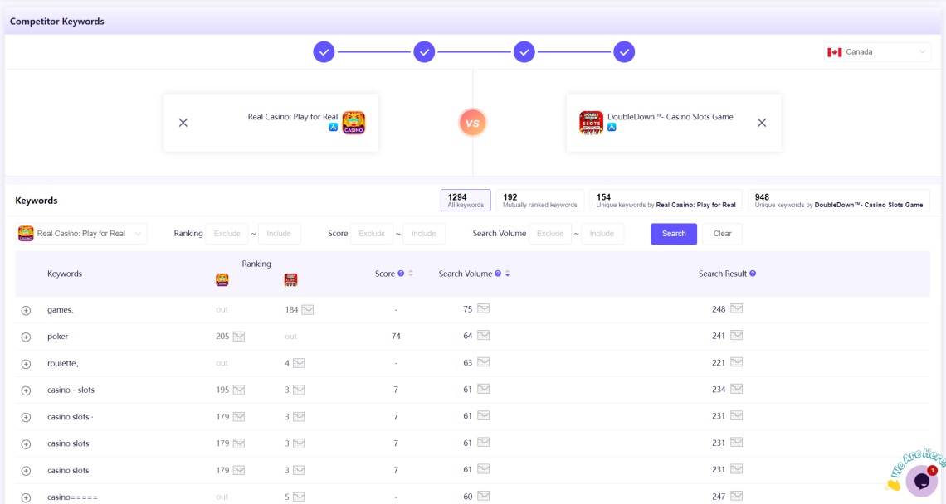946x504 pixels.
Task: Click the Search Result help question icon
Action: [x=753, y=274]
